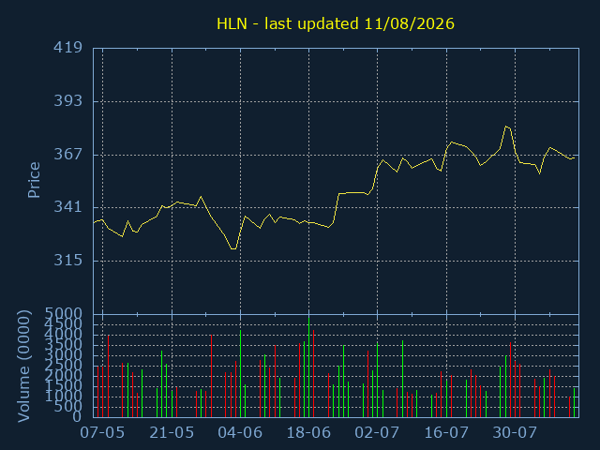The height and width of the screenshot is (450, 600).
Task: Click the HLN last updated chart title
Action: pos(336,23)
